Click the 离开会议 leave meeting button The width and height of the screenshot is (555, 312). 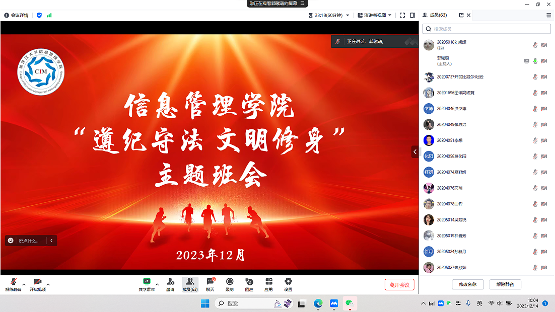(399, 285)
